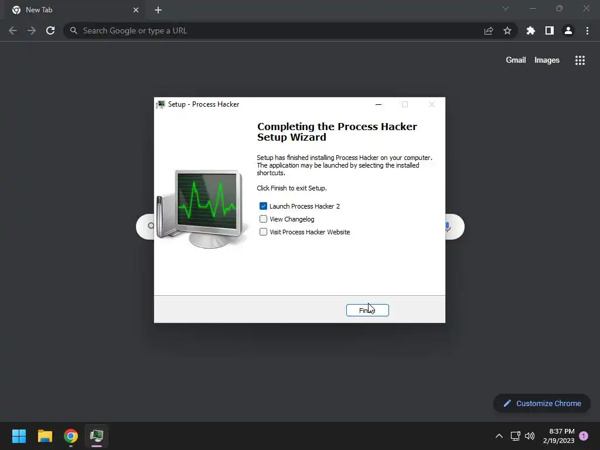Open Chrome extensions puzzle icon

coord(531,30)
